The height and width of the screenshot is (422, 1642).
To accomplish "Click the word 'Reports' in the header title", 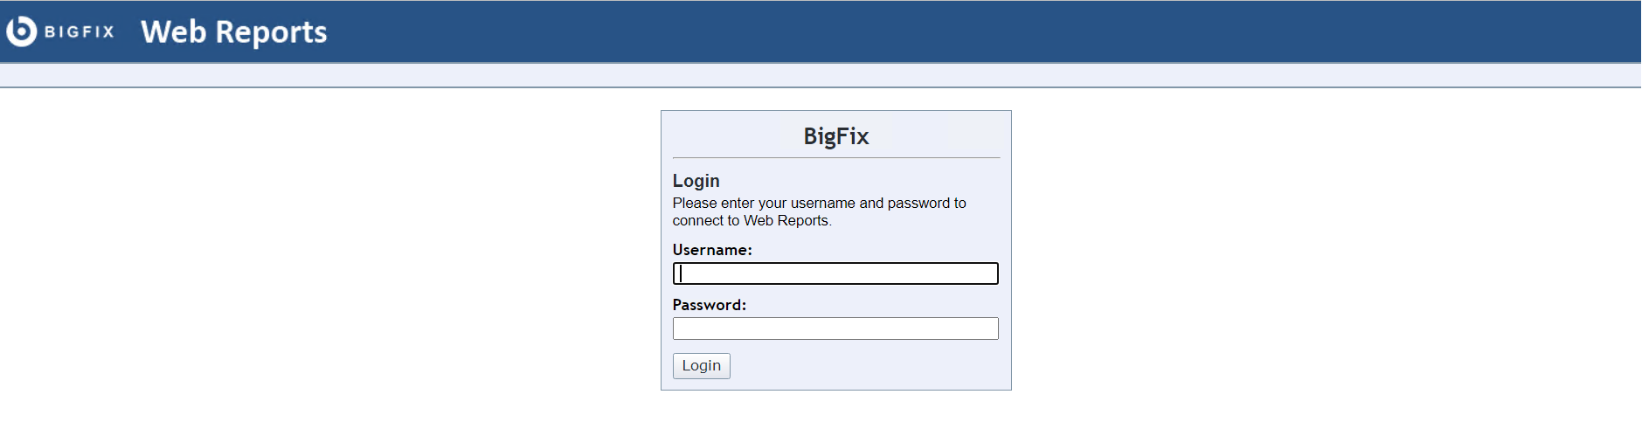I will click(x=271, y=32).
